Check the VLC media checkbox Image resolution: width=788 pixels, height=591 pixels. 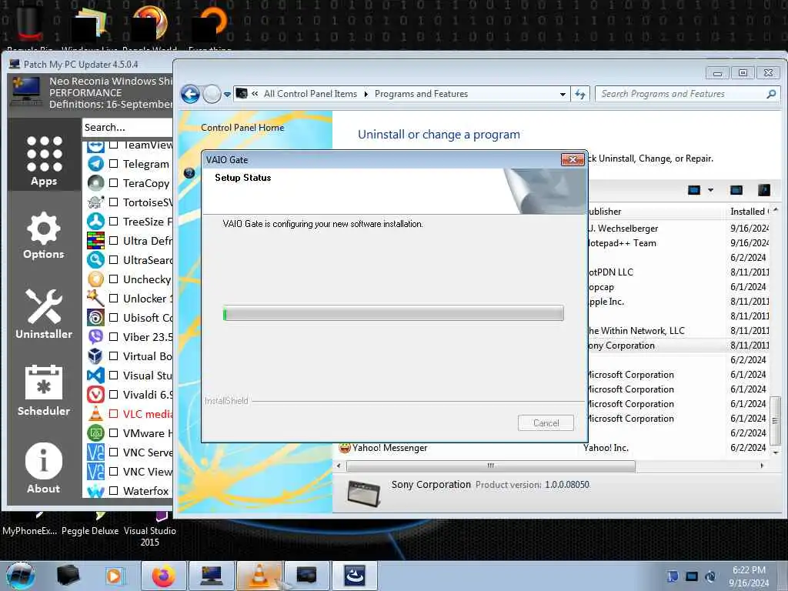point(114,413)
